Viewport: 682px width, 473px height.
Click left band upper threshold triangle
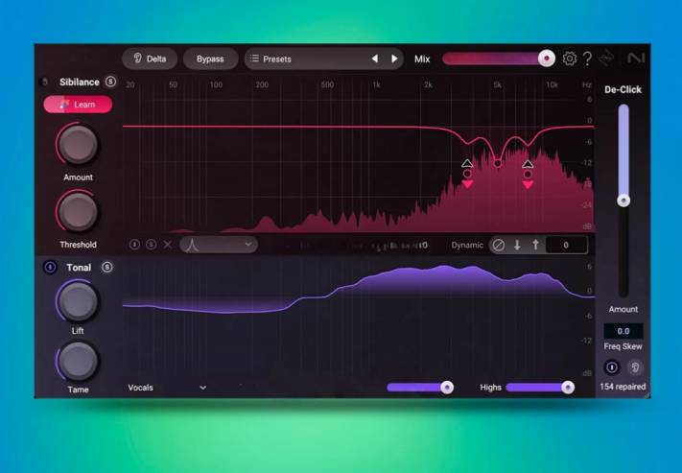[x=467, y=163]
